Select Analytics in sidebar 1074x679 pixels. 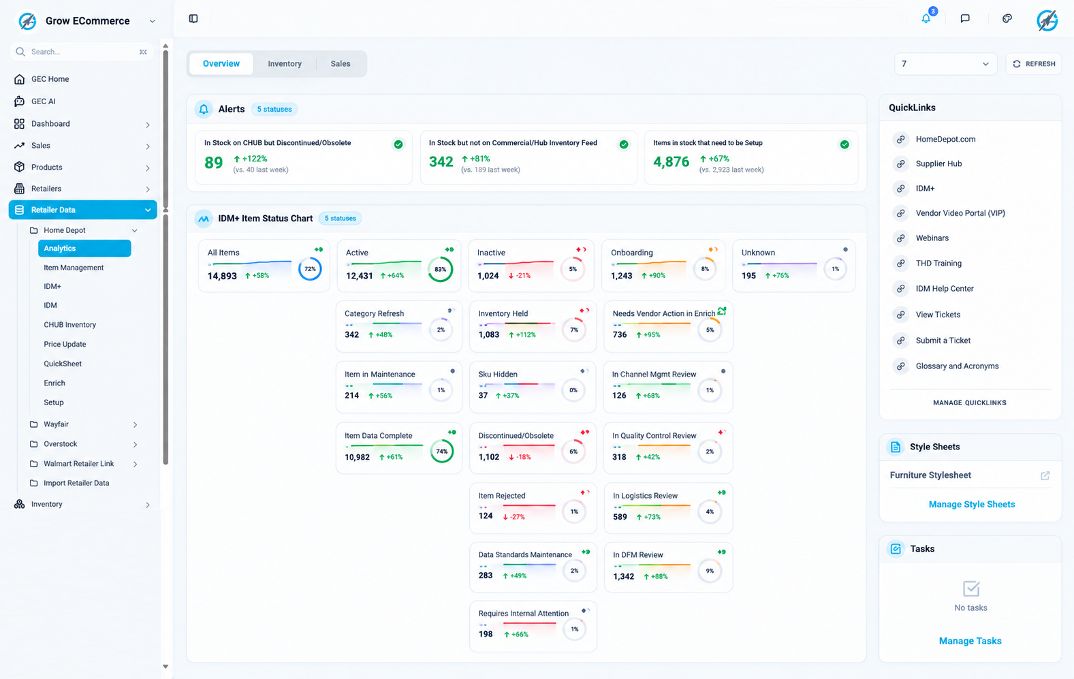[x=84, y=249]
